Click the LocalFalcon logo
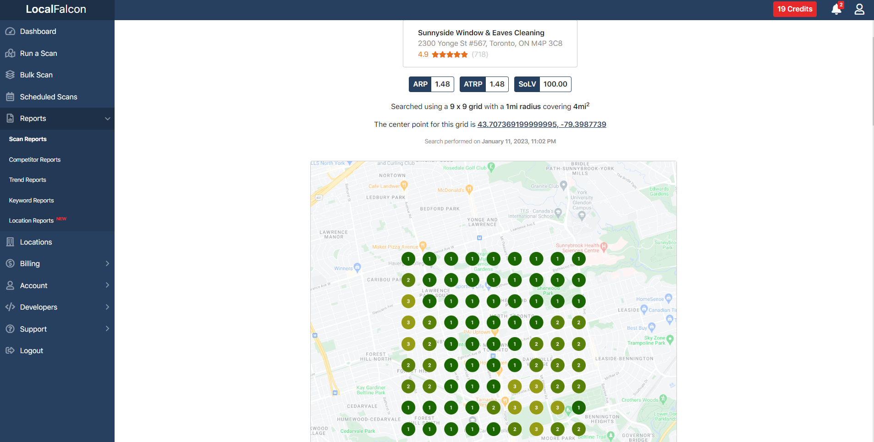874x442 pixels. click(56, 9)
